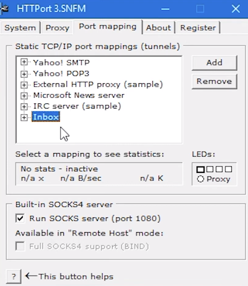The image size is (248, 286).
Task: Expand the Inbox mapping node
Action: click(24, 117)
